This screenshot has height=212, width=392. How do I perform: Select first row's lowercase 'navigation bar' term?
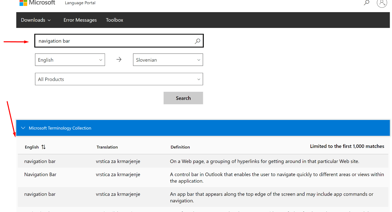[x=40, y=161]
